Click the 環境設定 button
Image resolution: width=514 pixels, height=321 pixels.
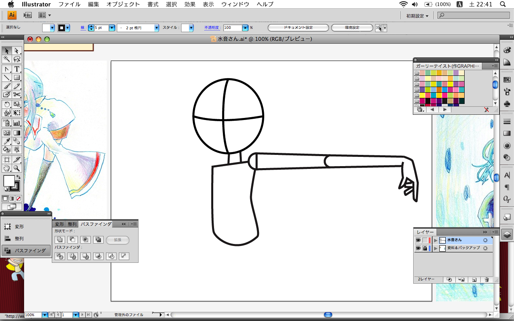[x=352, y=28]
